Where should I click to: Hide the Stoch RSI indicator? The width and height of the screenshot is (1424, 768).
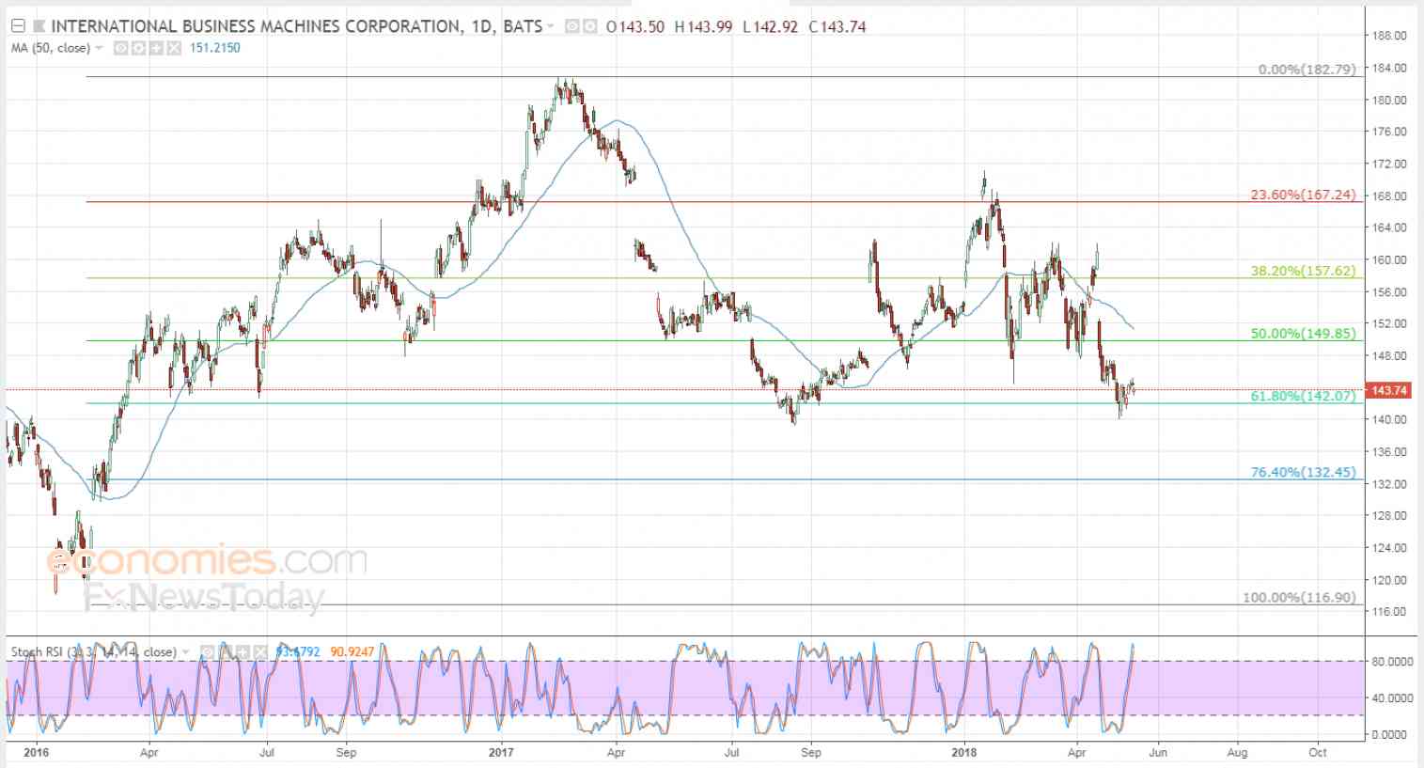click(x=208, y=651)
